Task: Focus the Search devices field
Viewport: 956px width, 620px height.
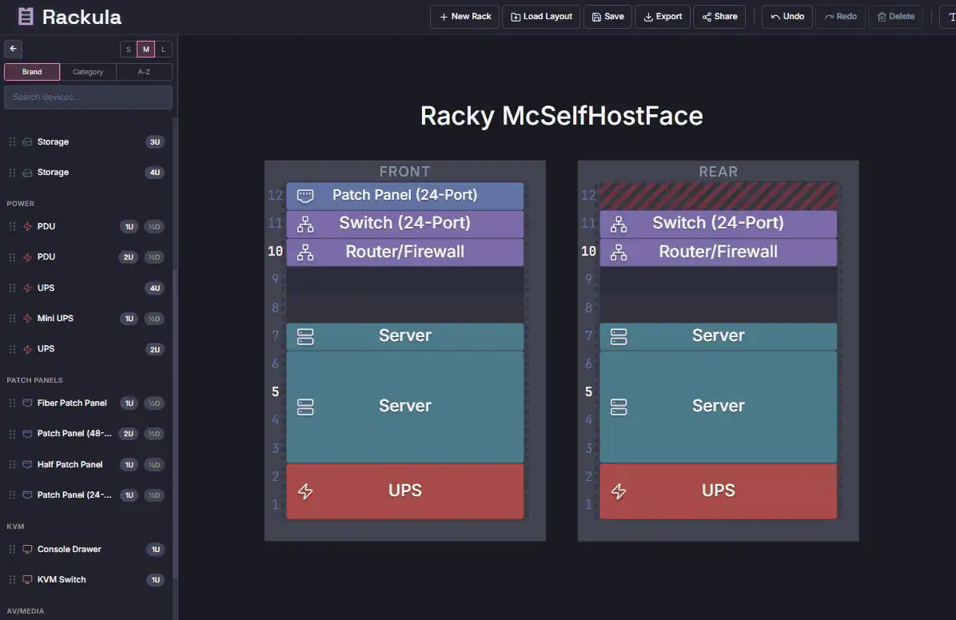Action: coord(88,97)
